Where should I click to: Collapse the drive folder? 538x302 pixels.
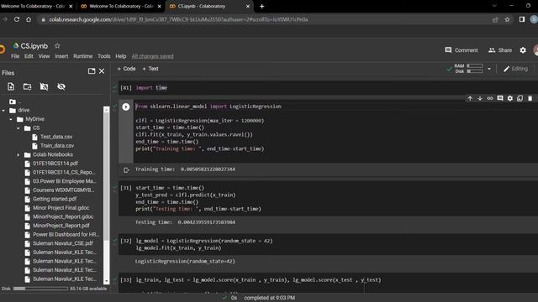(x=3, y=110)
